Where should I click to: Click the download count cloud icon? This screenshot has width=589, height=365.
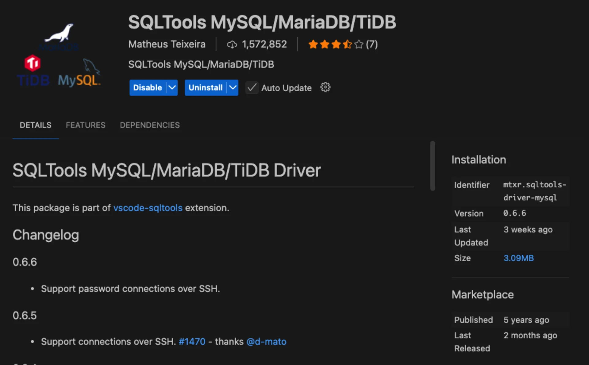tap(232, 44)
